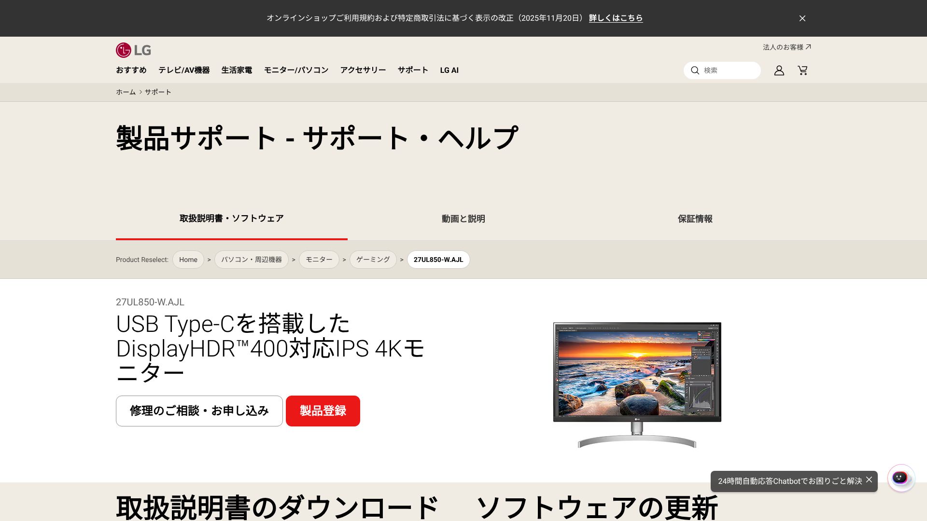The height and width of the screenshot is (521, 927).
Task: Select the 取扱説明書・ソフトウェア tab
Action: point(232,219)
